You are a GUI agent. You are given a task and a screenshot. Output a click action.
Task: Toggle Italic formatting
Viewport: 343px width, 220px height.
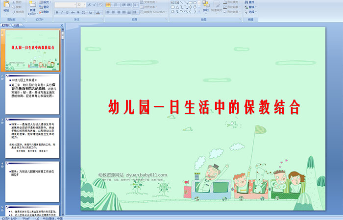coord(62,12)
